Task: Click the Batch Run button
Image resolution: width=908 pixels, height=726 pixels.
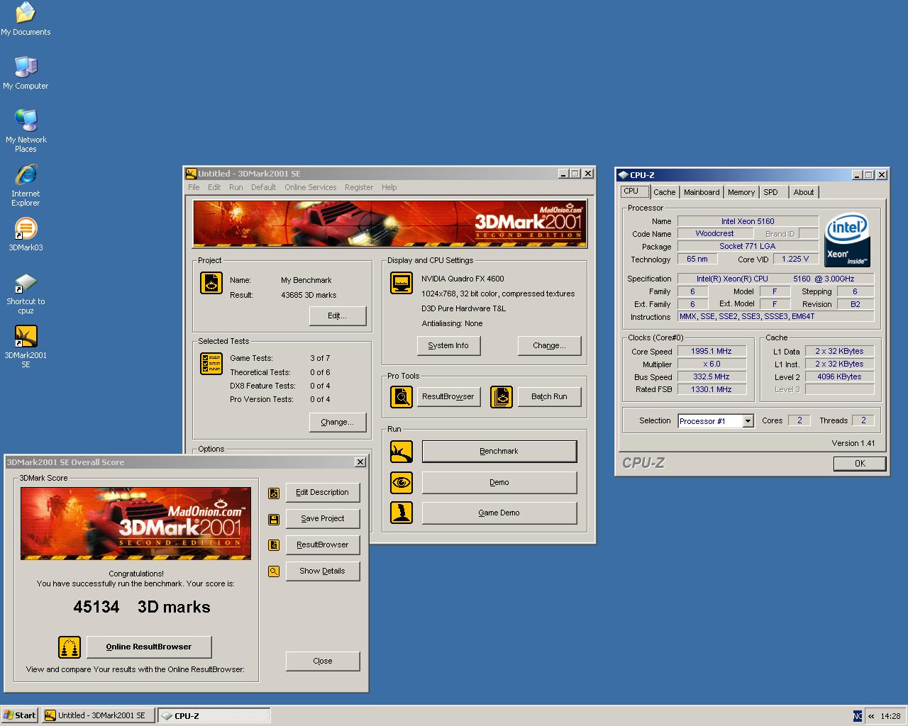Action: [x=550, y=396]
